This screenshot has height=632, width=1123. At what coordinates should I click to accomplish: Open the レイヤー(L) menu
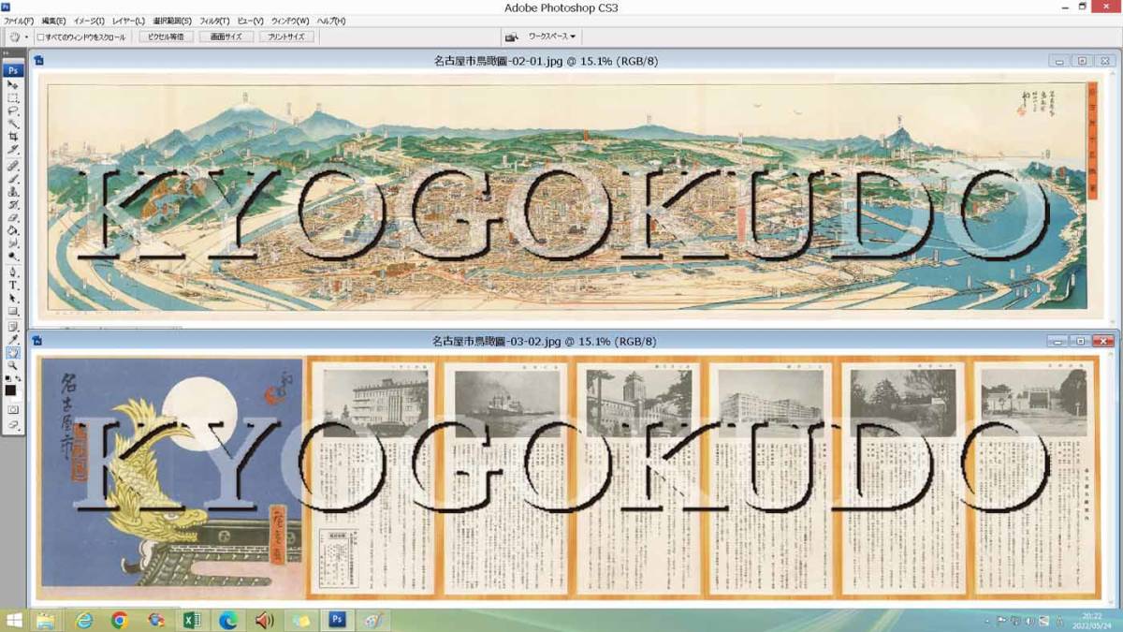pos(128,21)
